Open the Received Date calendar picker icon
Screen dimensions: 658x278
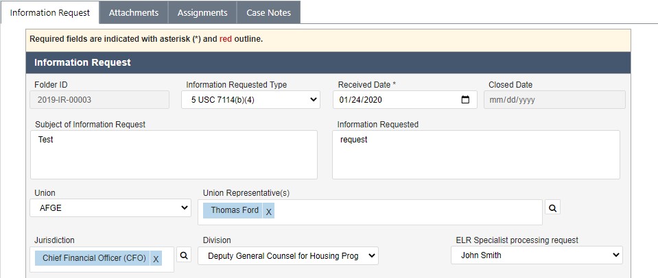(465, 100)
